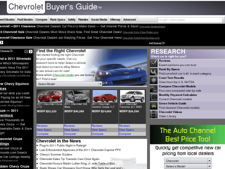
Task: Open the Social Media menu item
Action: coord(99,20)
